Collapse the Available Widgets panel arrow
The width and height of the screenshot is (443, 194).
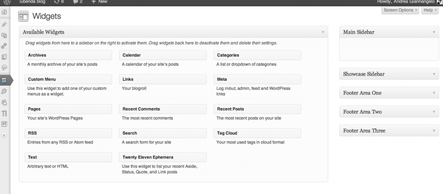click(x=323, y=32)
